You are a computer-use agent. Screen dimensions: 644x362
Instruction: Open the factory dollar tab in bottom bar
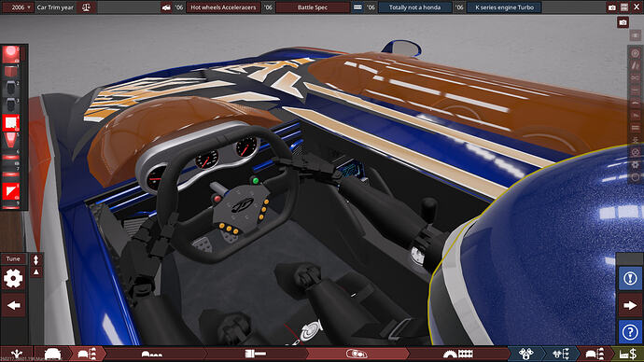(x=627, y=354)
